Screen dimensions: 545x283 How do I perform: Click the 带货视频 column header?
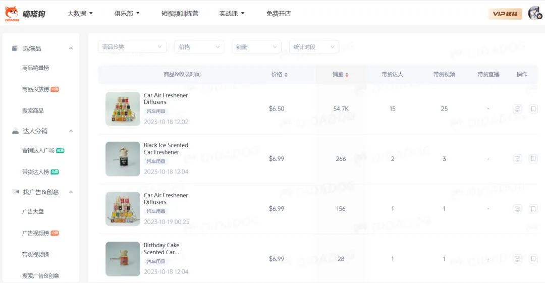444,74
